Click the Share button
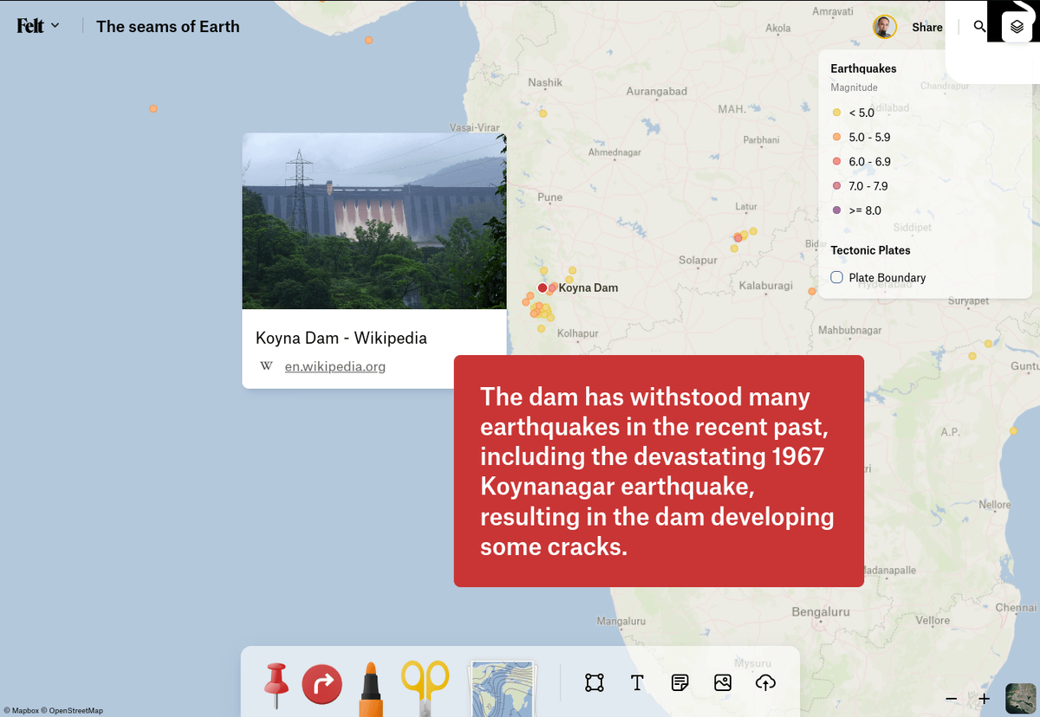Viewport: 1040px width, 717px height. (926, 27)
